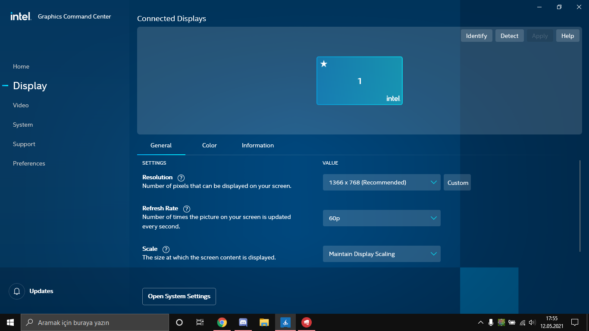This screenshot has height=331, width=589.
Task: Select Display in the sidebar
Action: pyautogui.click(x=30, y=86)
